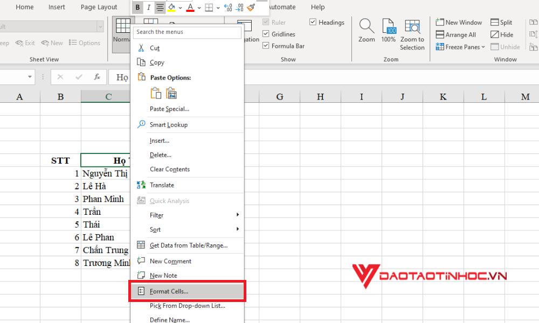The height and width of the screenshot is (323, 539).
Task: Apply italic formatting from the mini toolbar
Action: (x=149, y=7)
